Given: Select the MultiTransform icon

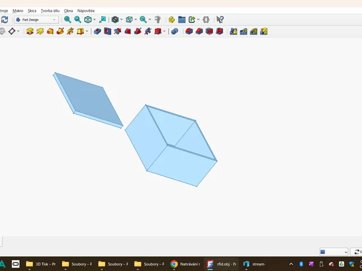Looking at the screenshot, I should point(264,31).
